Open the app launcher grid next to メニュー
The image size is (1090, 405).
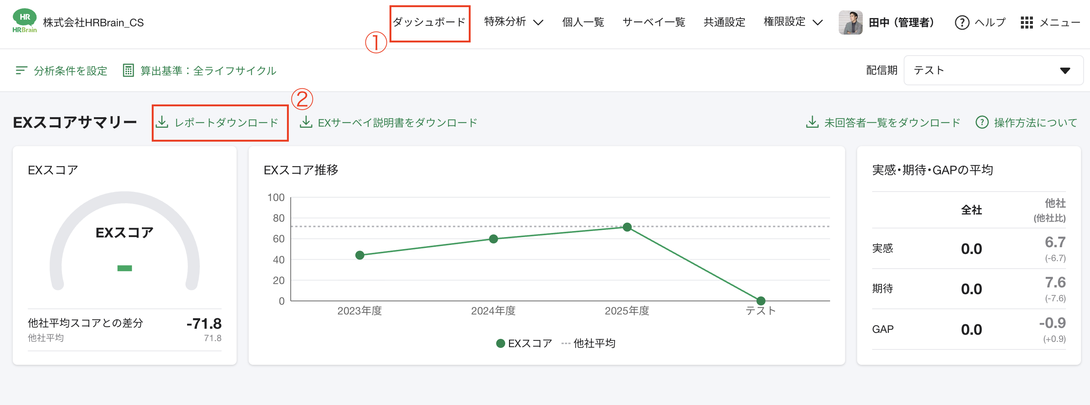pyautogui.click(x=1027, y=23)
